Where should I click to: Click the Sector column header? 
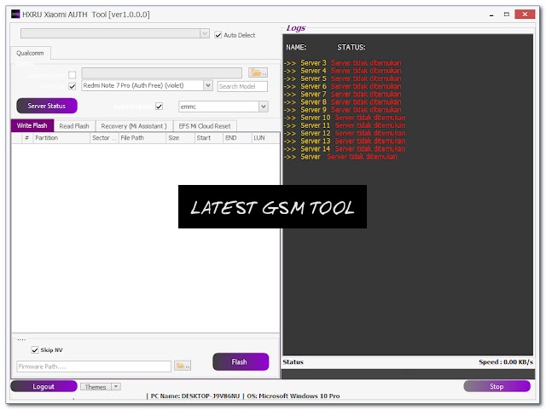tap(104, 138)
